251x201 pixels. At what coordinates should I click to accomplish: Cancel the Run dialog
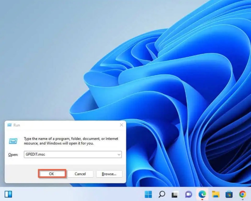[x=80, y=174]
